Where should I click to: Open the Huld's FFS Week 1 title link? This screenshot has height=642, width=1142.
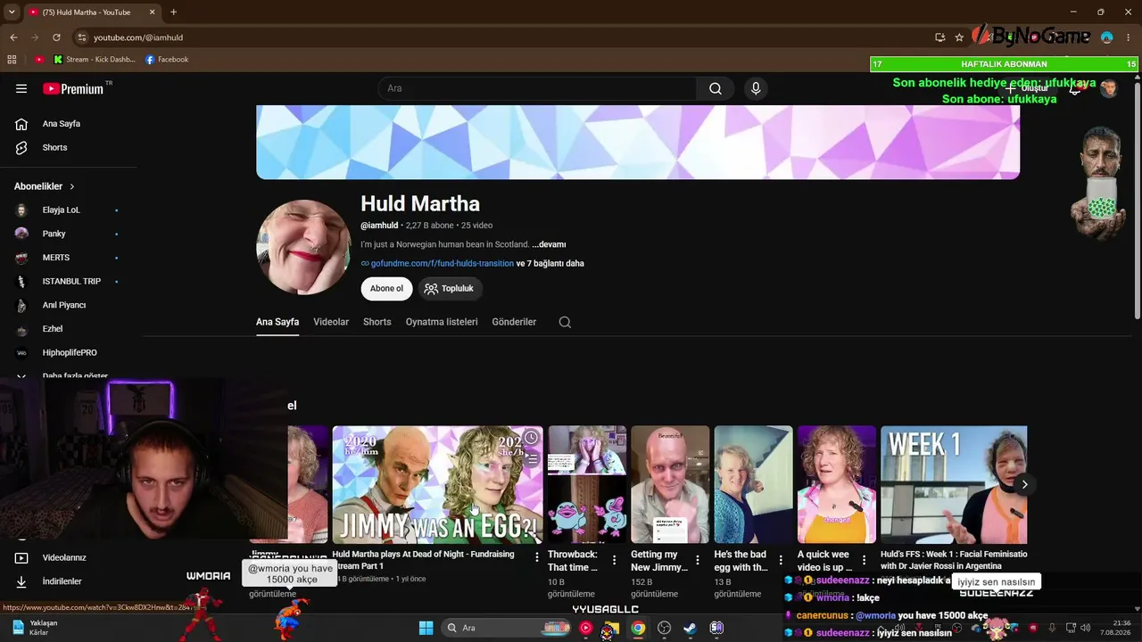(x=954, y=560)
